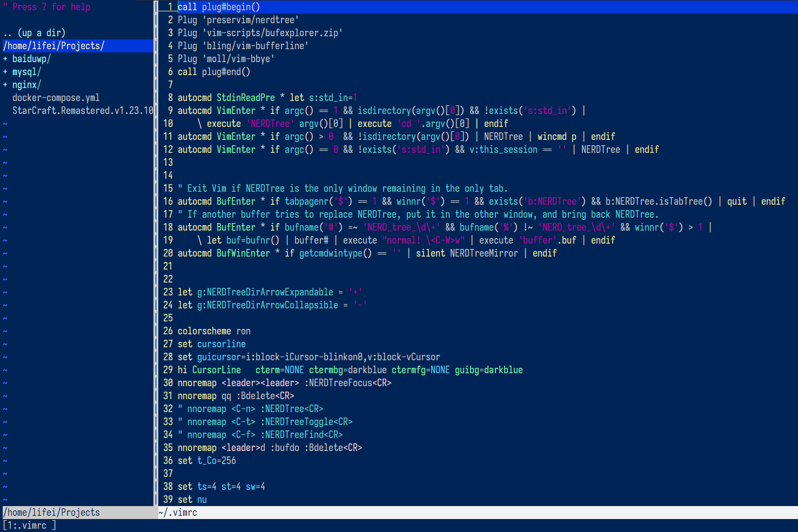Click line number 22
Image resolution: width=798 pixels, height=532 pixels.
point(168,279)
